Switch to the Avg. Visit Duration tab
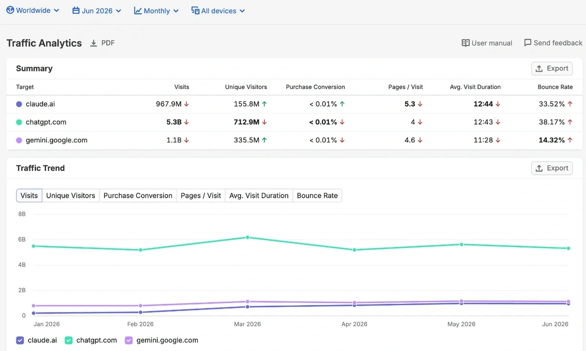The image size is (586, 351). pyautogui.click(x=259, y=195)
